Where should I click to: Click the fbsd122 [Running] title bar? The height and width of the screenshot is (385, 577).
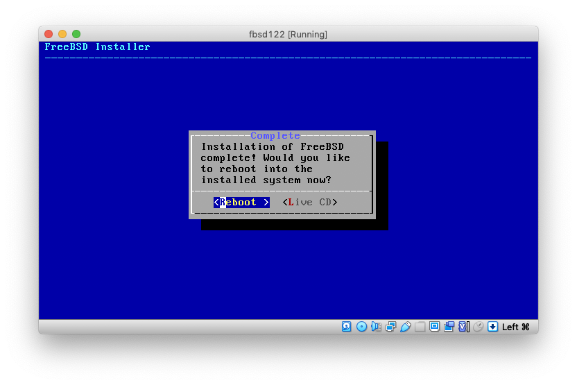pyautogui.click(x=288, y=34)
